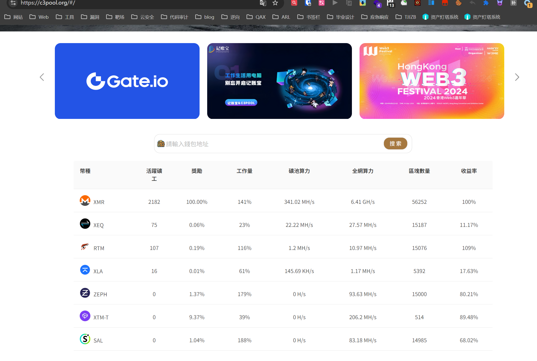Click the bookmark star icon in address bar

coord(275,3)
